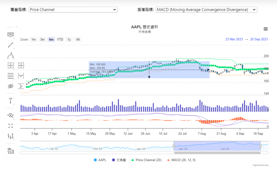
Task: Choose the Elliott wave A-B annotation tool
Action: point(11,55)
